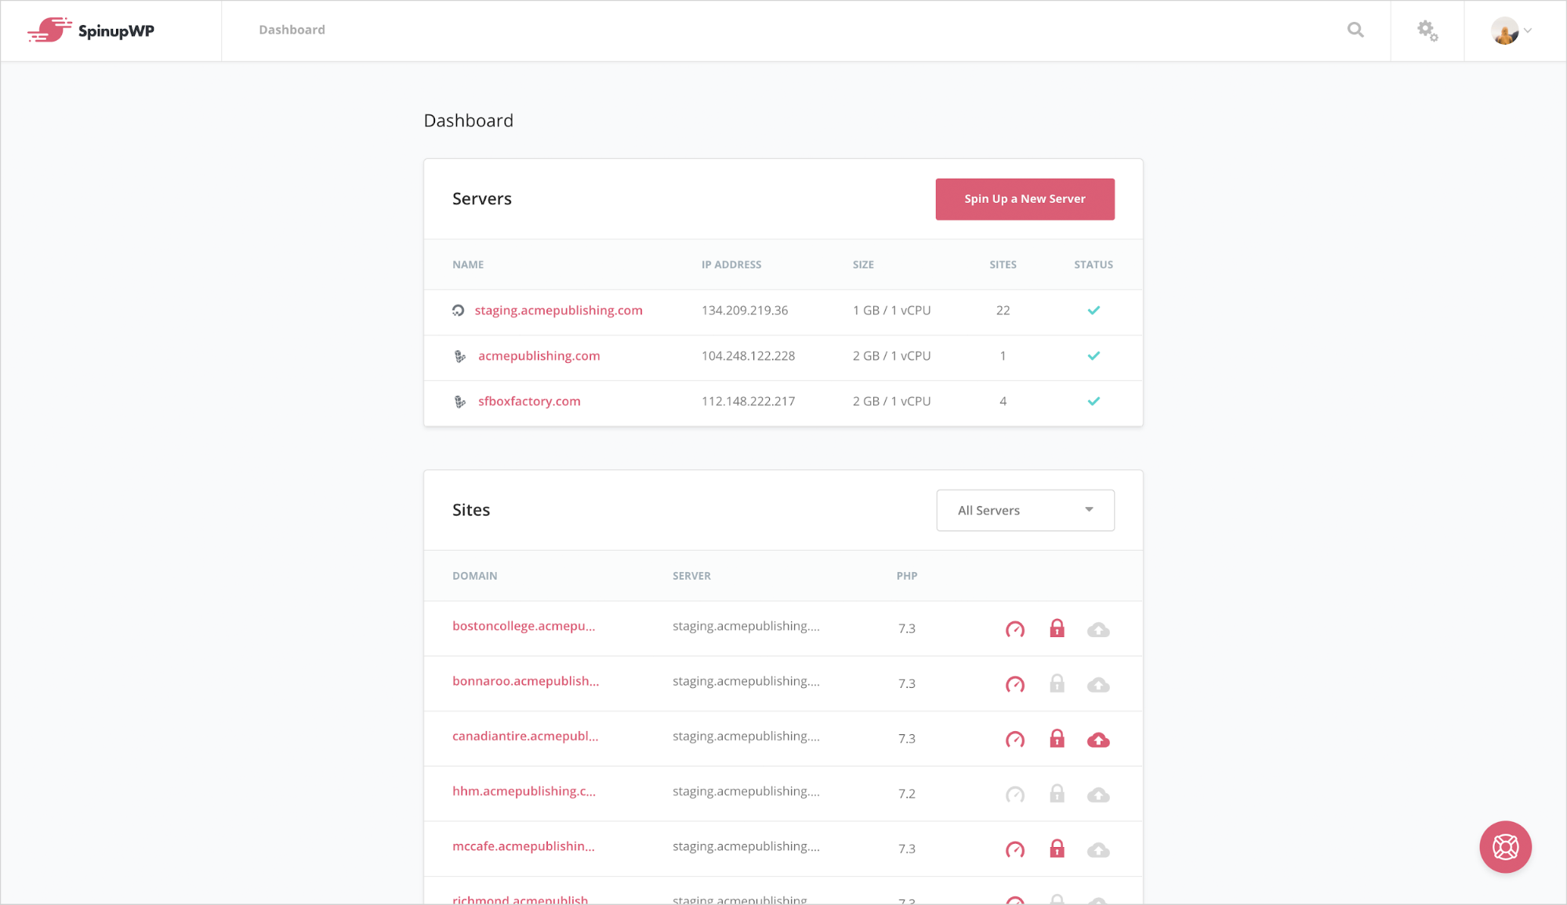Image resolution: width=1567 pixels, height=905 pixels.
Task: Expand the All Servers filter dropdown
Action: point(1025,510)
